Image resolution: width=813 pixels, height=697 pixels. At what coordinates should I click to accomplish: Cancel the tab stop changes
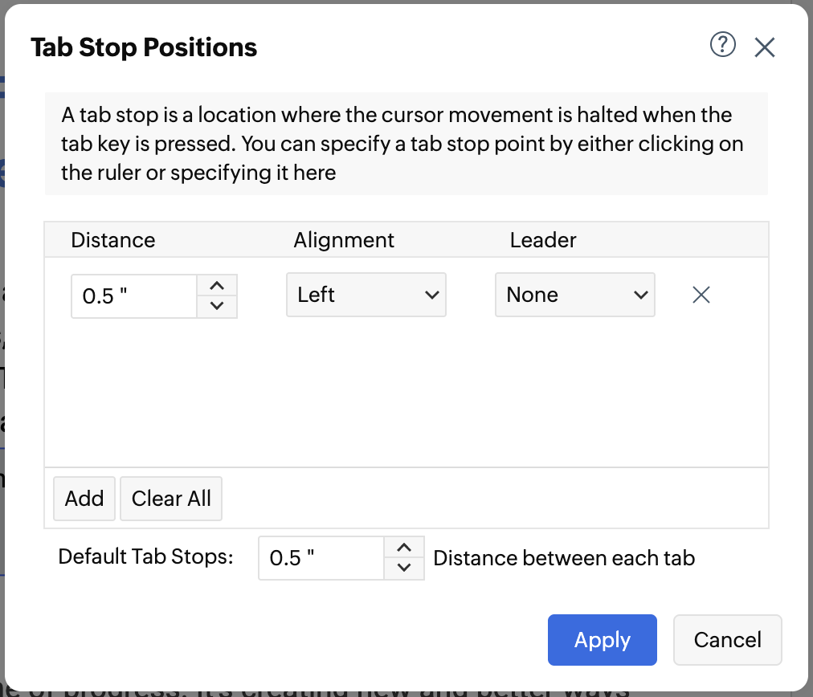point(728,640)
